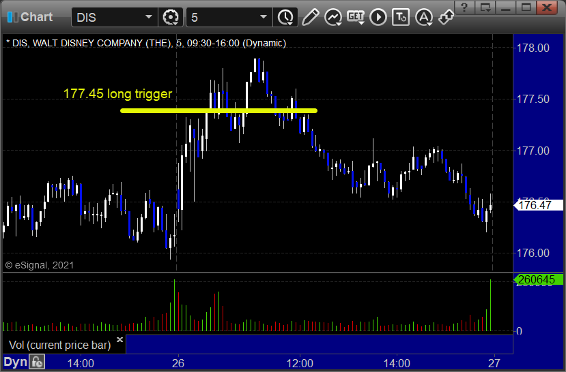Click the 178.00 price axis label

[x=533, y=48]
